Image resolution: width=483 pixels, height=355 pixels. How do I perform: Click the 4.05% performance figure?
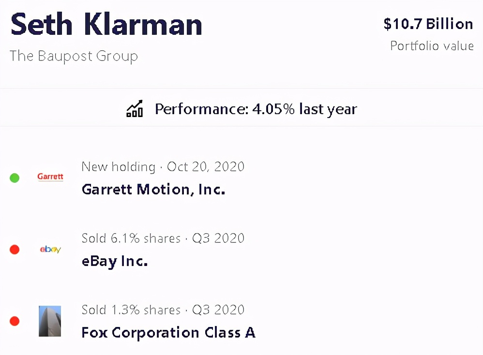click(273, 109)
